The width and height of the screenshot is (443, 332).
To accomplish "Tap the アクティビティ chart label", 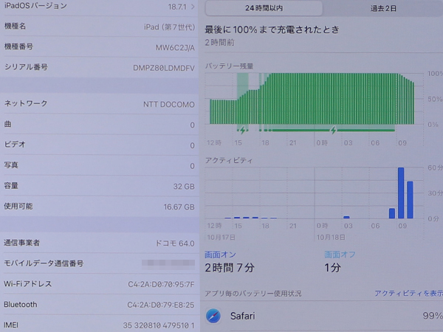I will pos(229,161).
